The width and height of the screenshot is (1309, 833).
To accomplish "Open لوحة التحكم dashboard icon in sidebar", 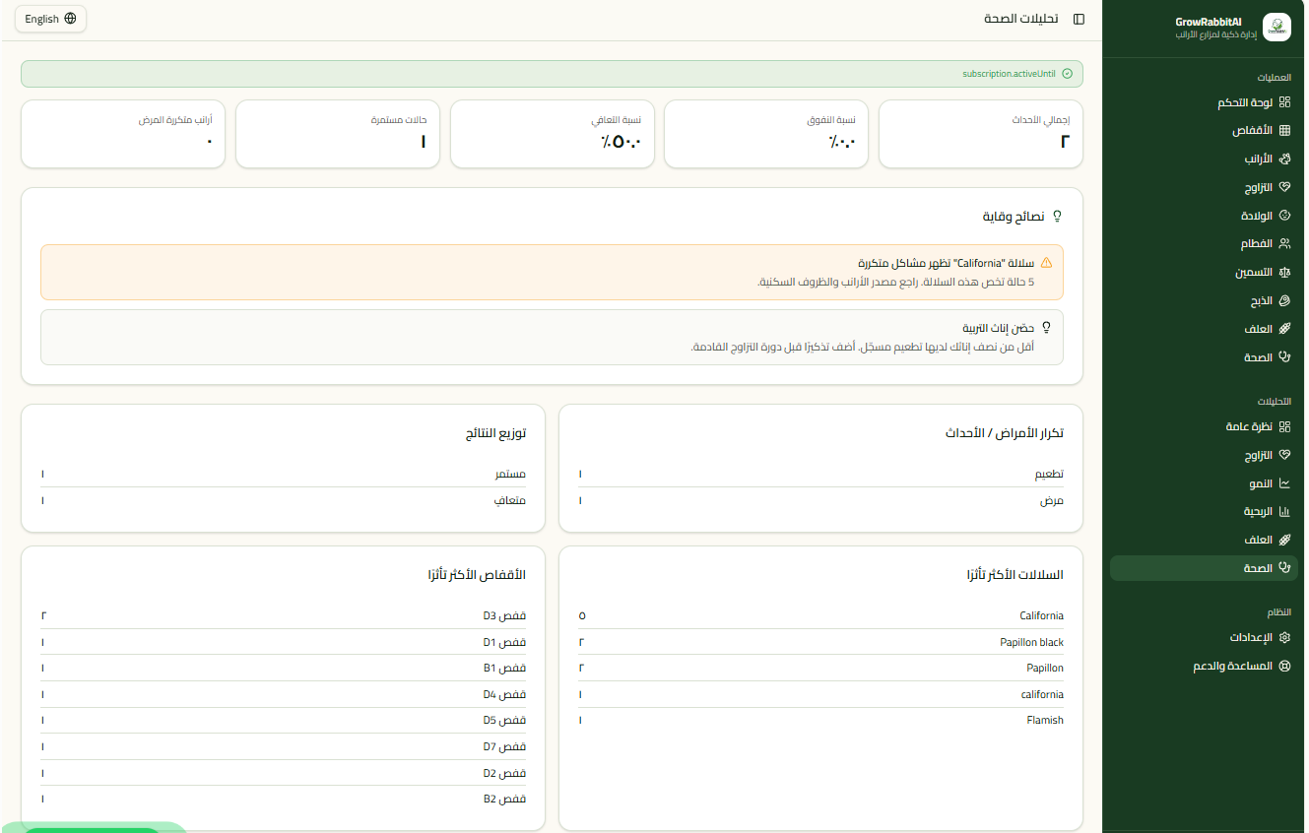I will 1284,102.
